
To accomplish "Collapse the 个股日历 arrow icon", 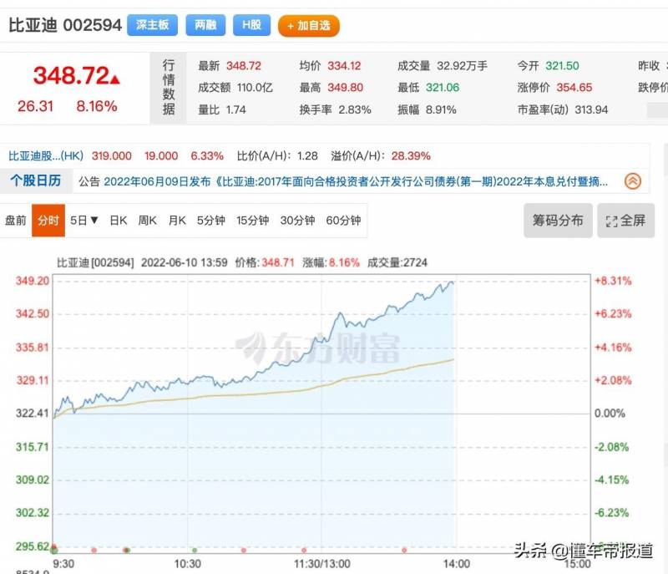I will [633, 181].
